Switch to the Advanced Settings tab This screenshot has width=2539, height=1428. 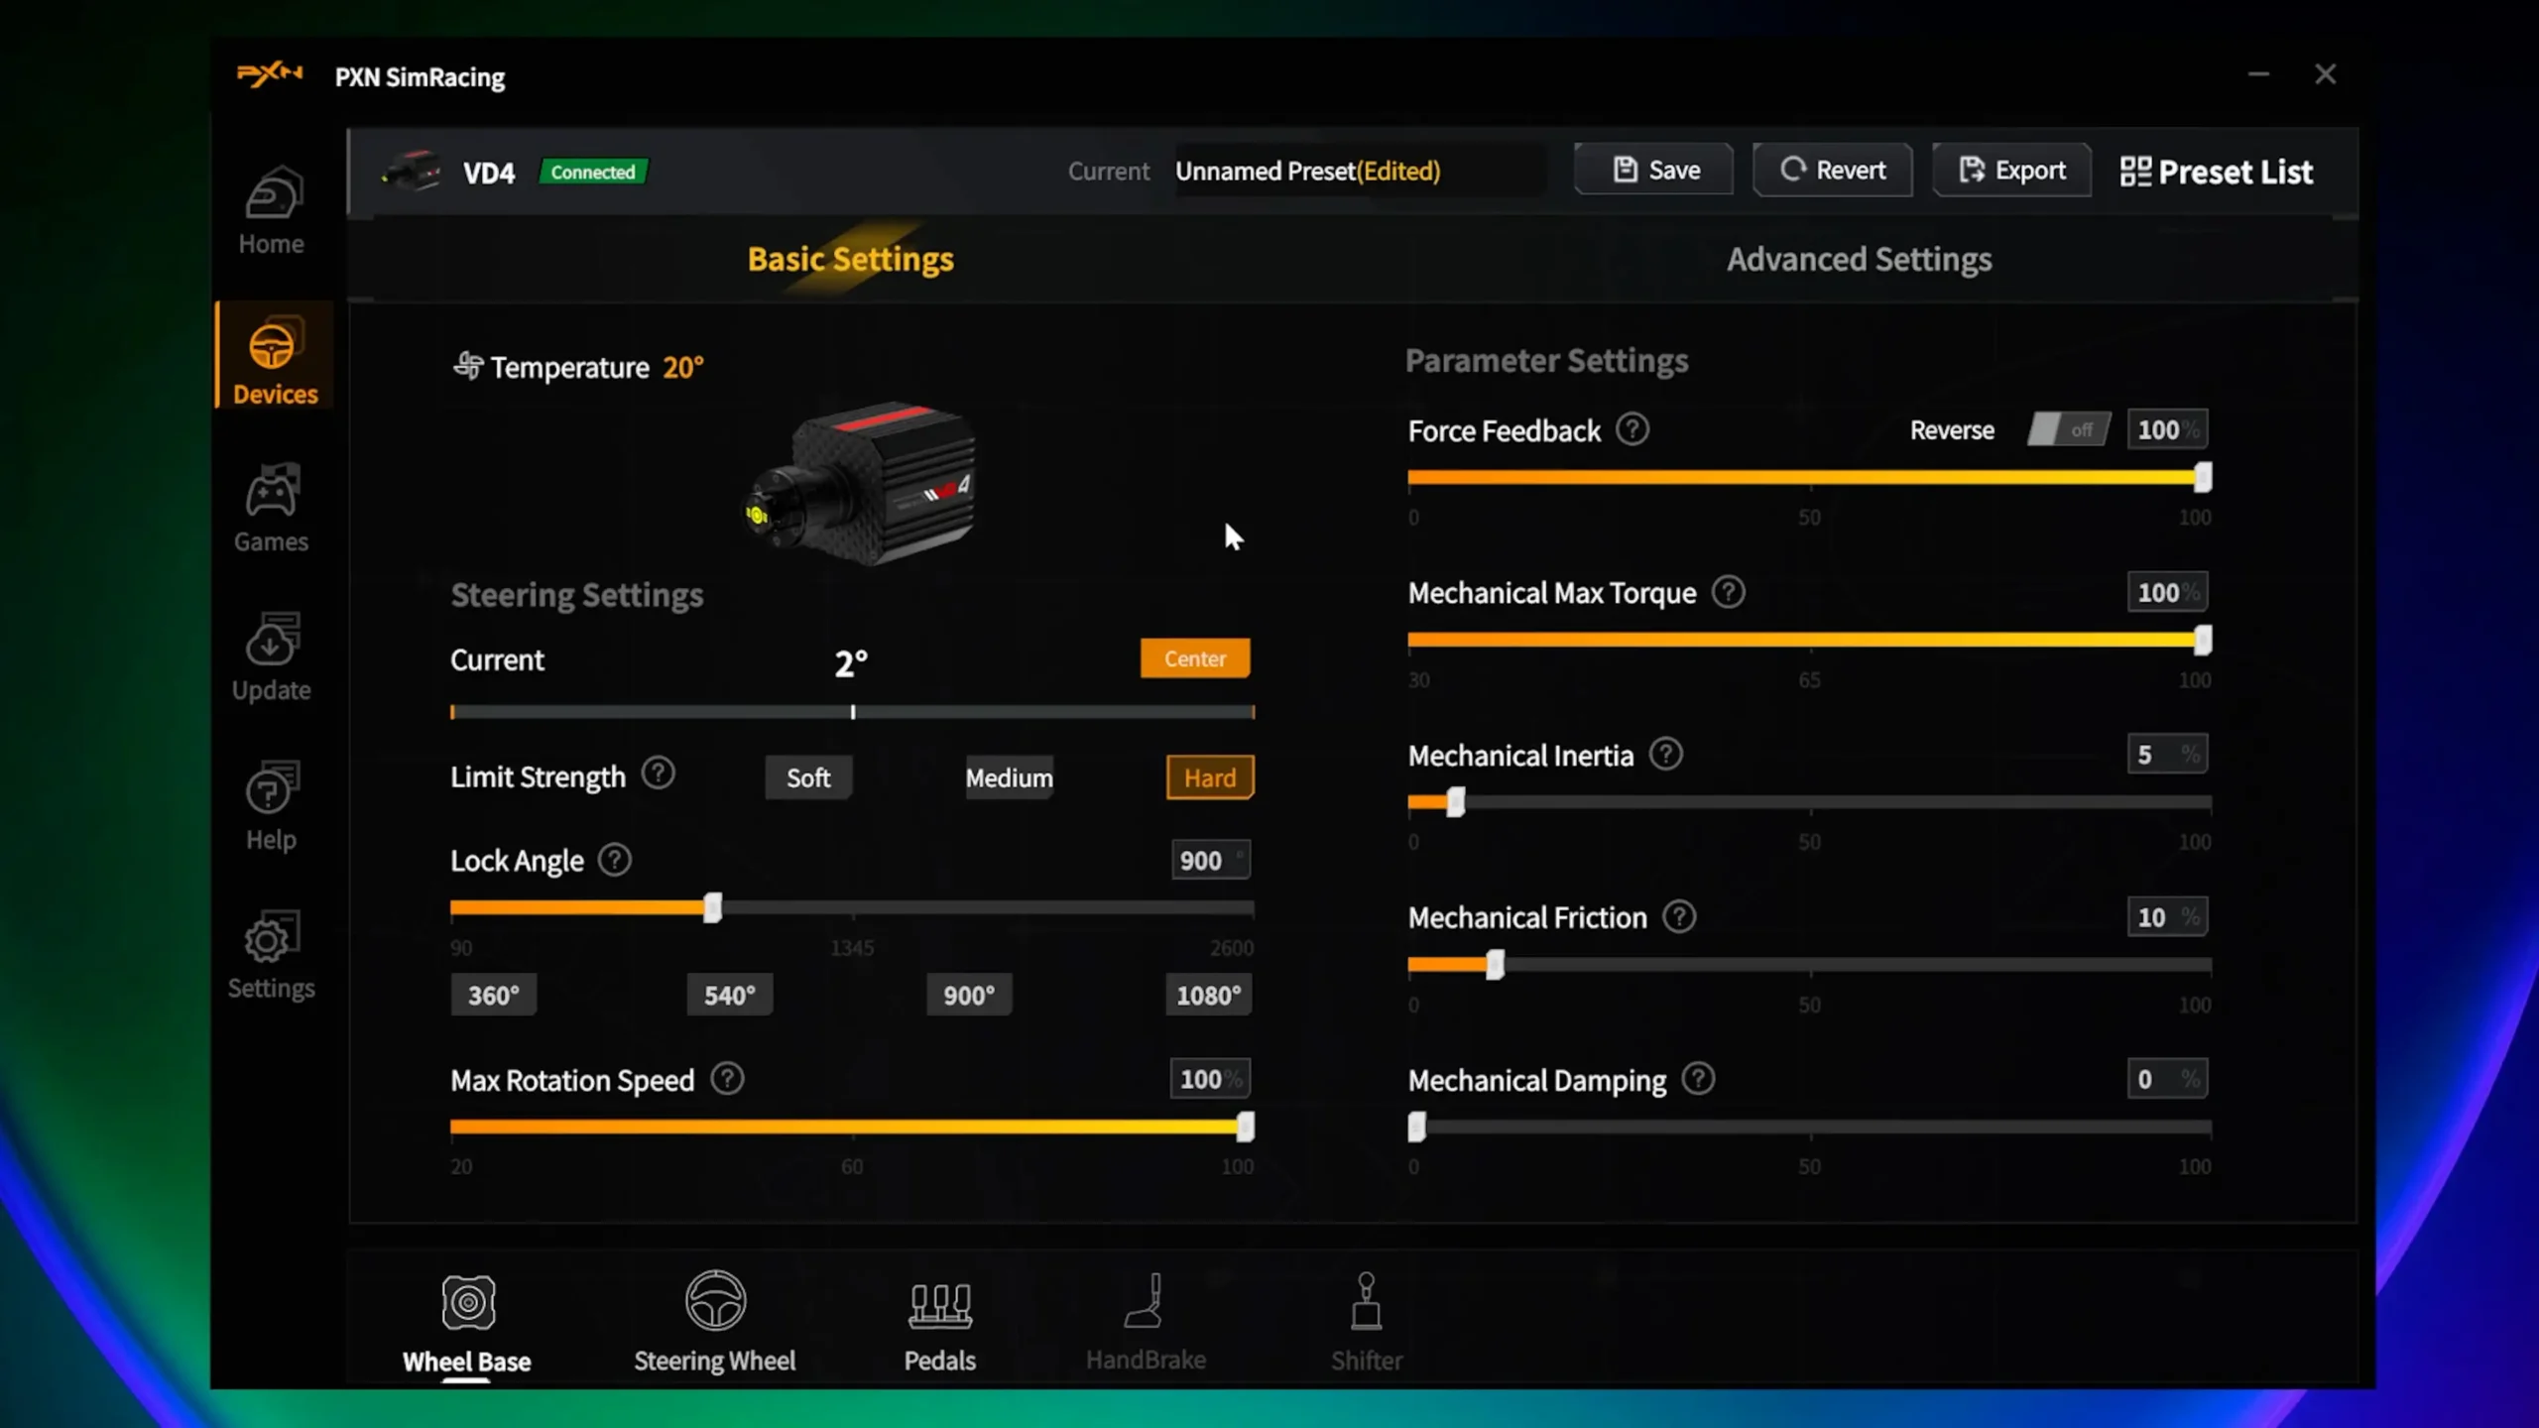point(1859,259)
